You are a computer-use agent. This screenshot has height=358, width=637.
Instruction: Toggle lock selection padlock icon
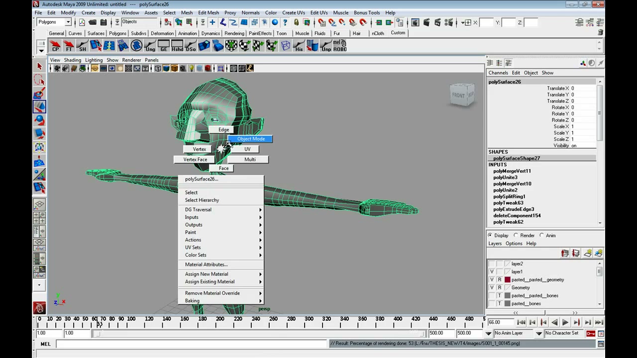point(296,22)
